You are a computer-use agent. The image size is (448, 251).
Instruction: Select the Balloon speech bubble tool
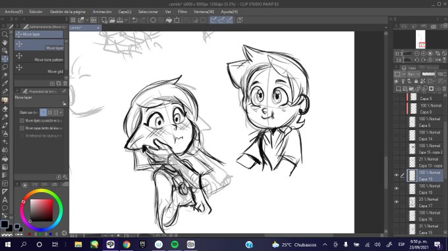tap(5, 208)
